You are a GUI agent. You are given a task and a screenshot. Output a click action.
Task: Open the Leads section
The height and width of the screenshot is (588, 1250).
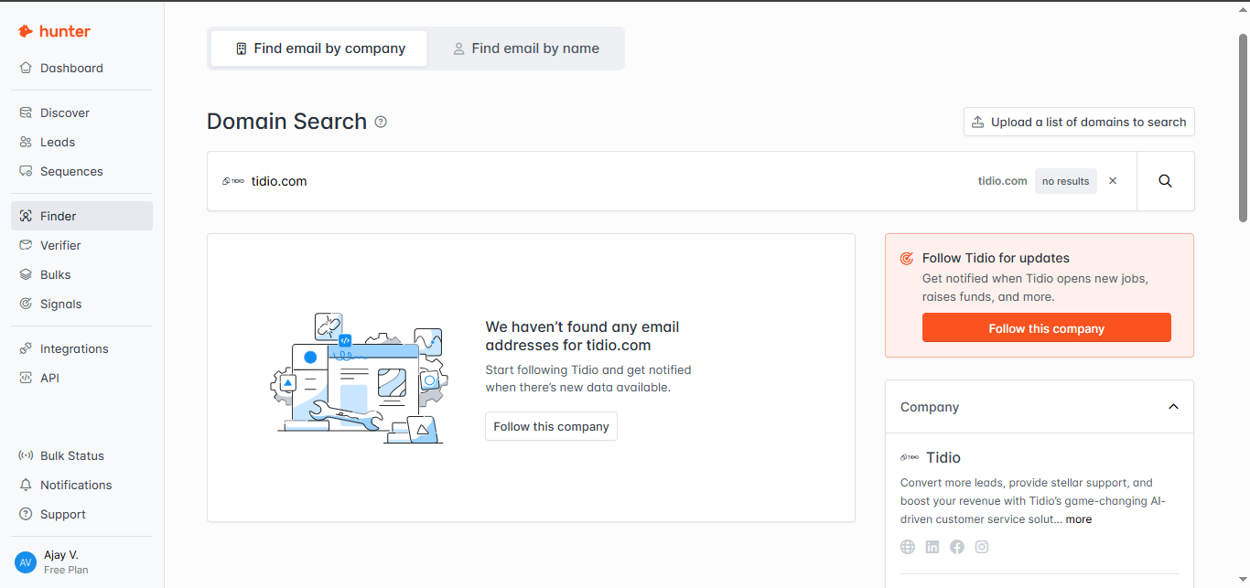81,142
